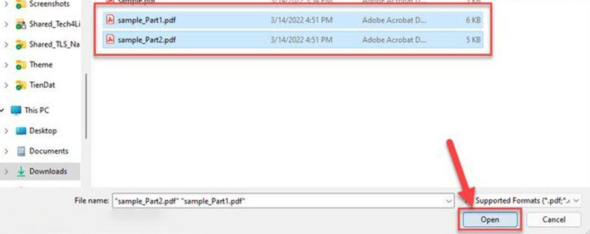Click the TienDat folder icon

[x=20, y=85]
